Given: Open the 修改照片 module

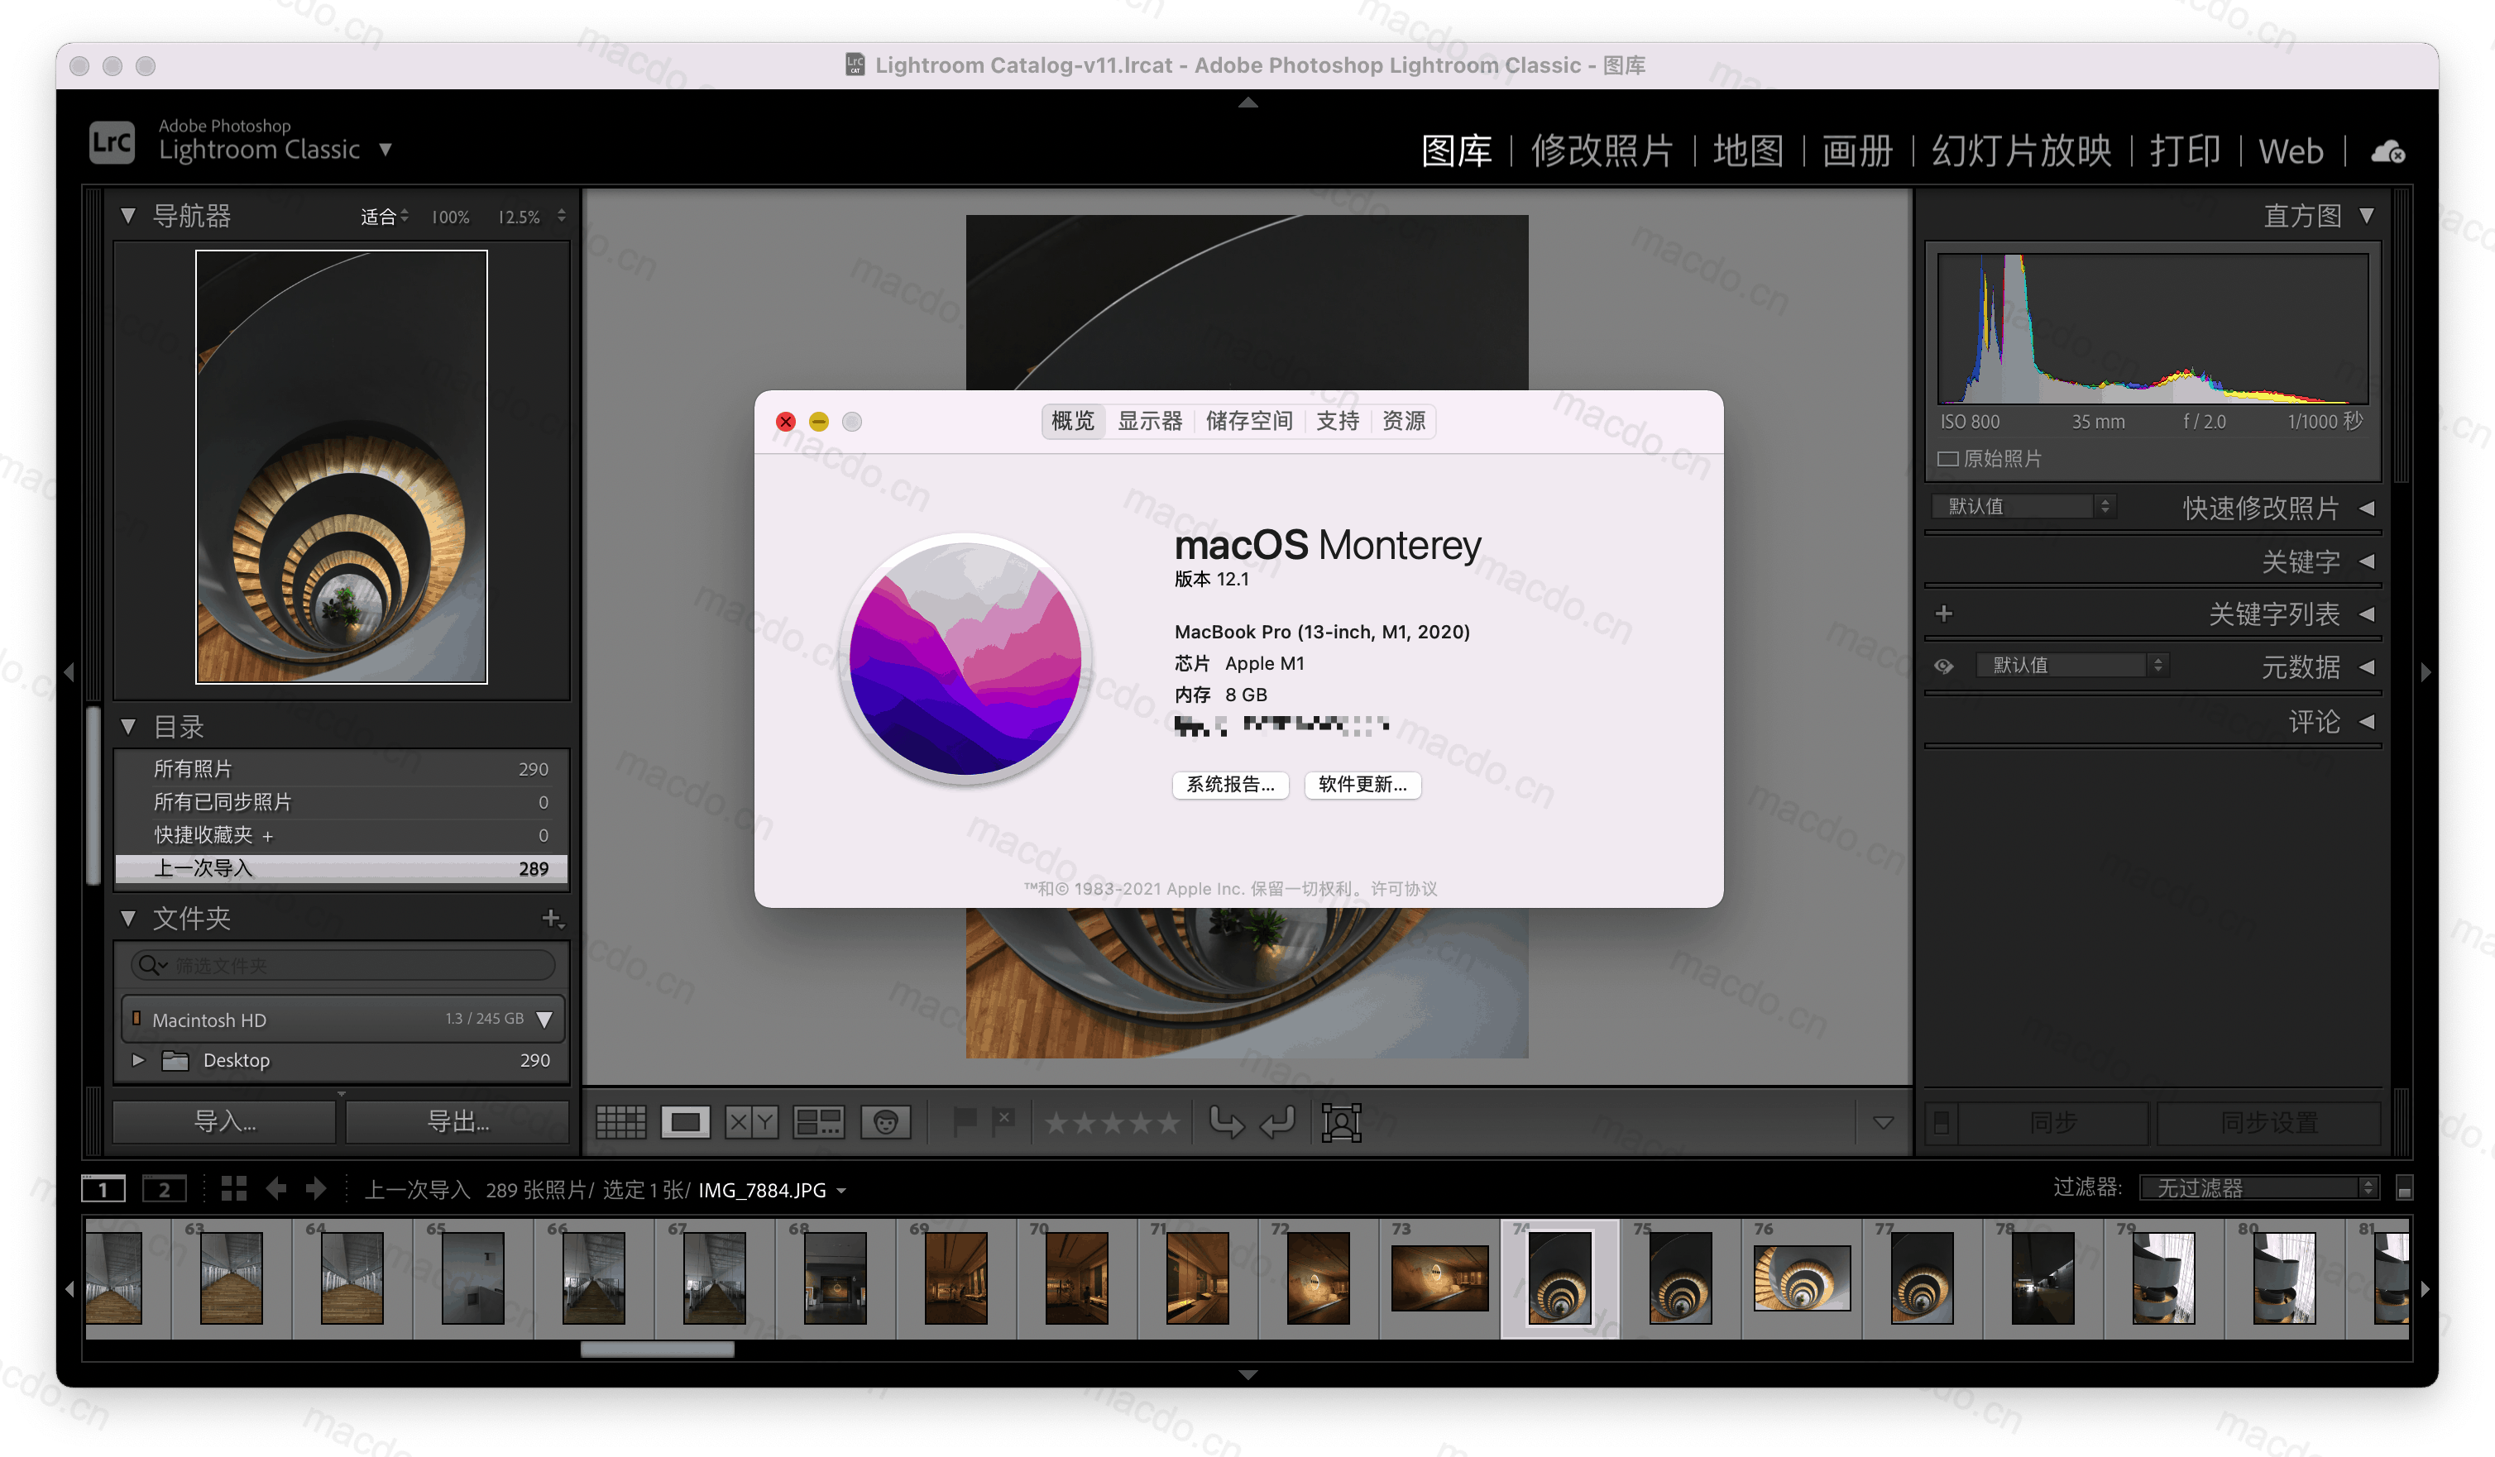Looking at the screenshot, I should point(1602,151).
